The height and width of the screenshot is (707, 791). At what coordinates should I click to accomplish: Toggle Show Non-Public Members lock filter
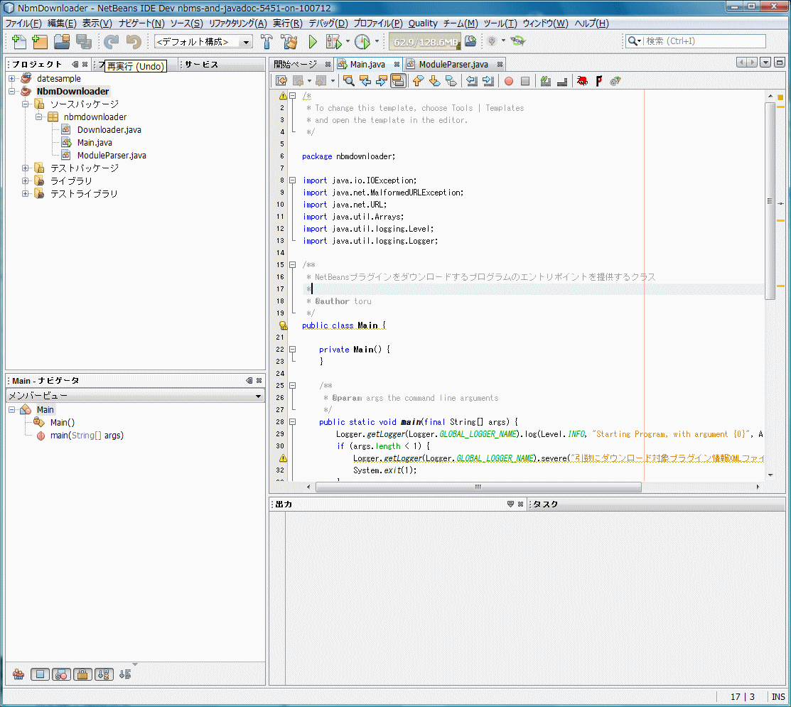point(82,674)
